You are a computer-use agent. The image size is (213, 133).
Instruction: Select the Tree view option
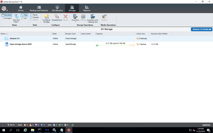pos(24,15)
